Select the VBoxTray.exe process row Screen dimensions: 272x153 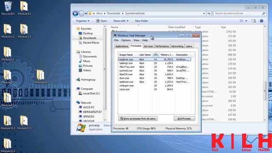coord(155,67)
